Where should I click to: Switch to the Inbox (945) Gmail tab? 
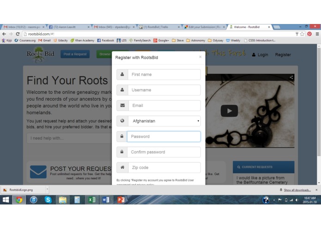pos(114,27)
